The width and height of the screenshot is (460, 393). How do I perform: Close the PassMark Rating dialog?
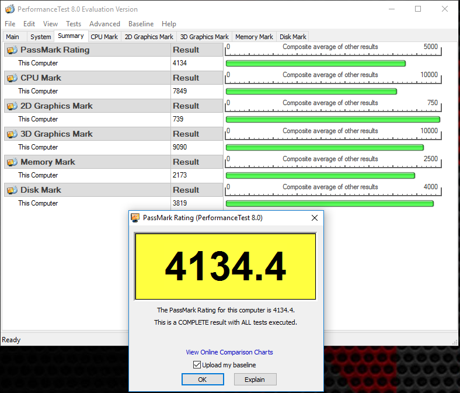tap(315, 218)
